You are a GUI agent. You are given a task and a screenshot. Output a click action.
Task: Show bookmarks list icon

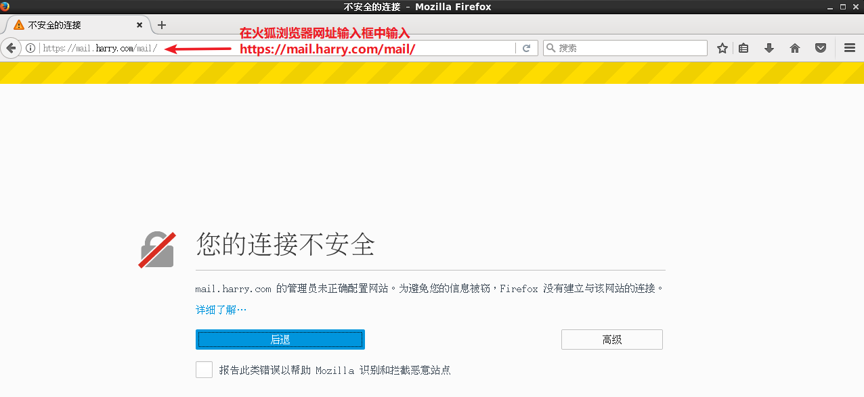coord(743,48)
